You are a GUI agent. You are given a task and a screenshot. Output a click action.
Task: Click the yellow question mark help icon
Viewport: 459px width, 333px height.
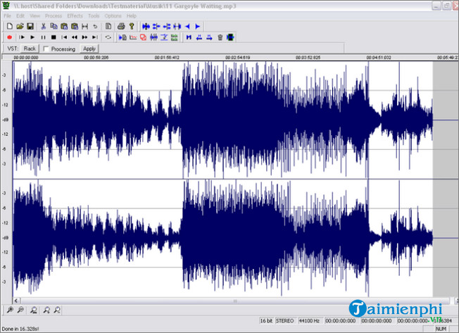click(131, 26)
